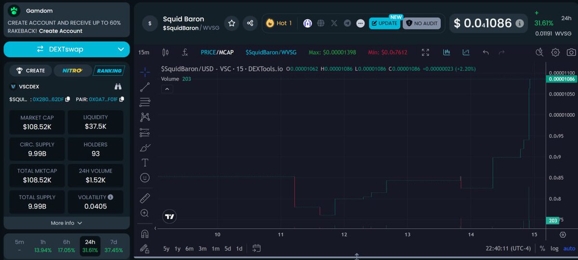
Task: Expand More info section
Action: coord(66,223)
